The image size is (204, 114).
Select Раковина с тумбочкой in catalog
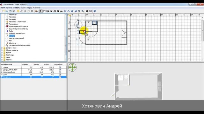(x=17, y=22)
